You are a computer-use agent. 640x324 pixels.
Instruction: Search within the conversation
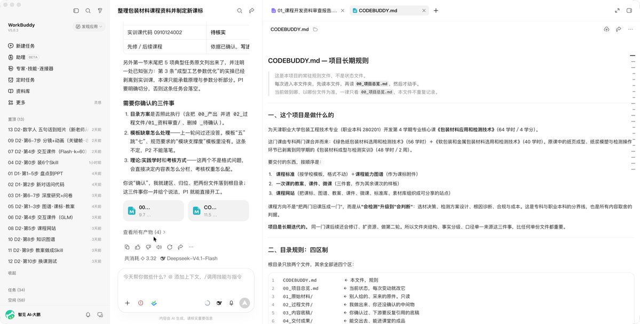tap(240, 11)
